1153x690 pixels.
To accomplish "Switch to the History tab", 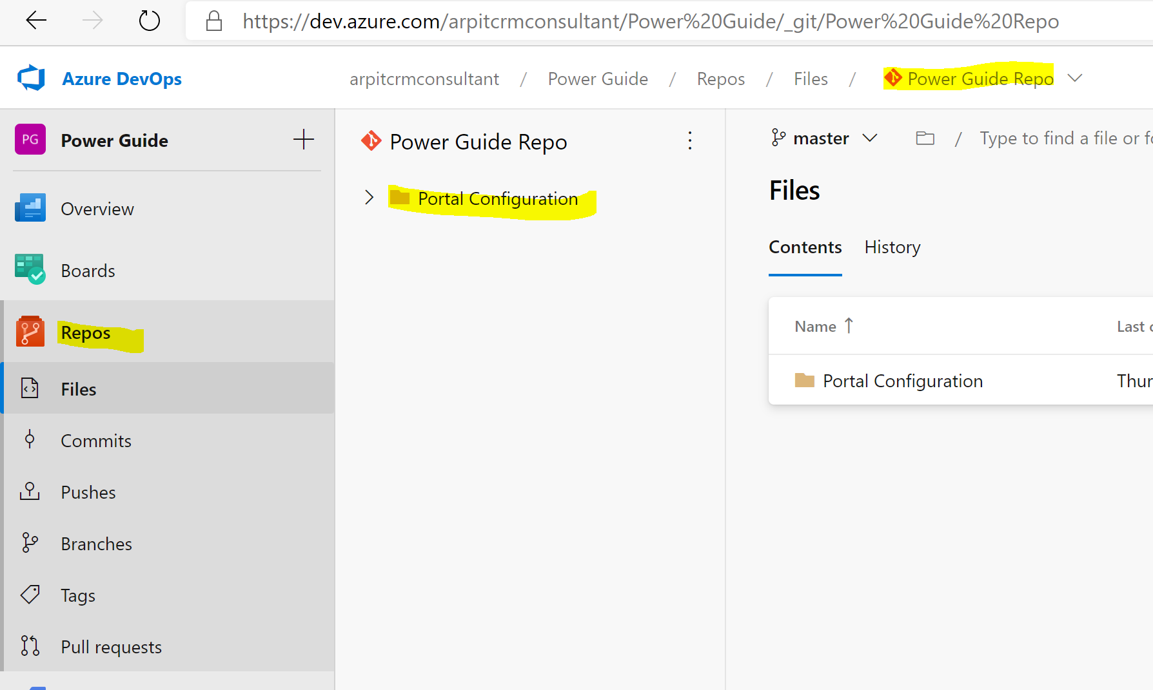I will [892, 247].
